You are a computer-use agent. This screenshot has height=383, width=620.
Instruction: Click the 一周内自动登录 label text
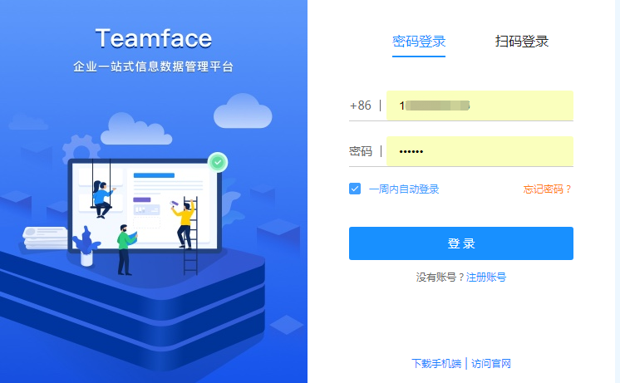click(404, 189)
